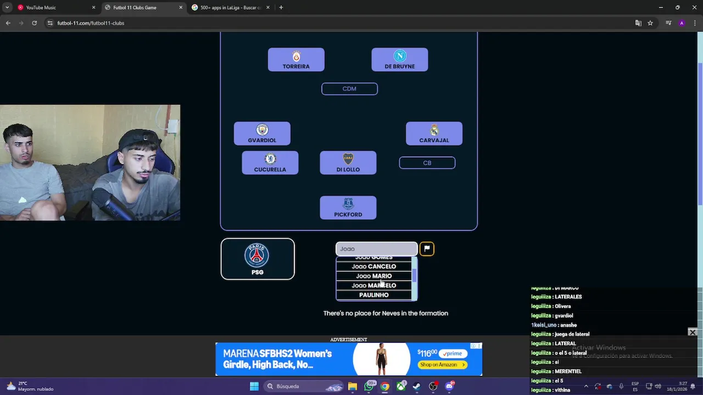
Task: Open the Chrome profile avatar
Action: coord(682,23)
